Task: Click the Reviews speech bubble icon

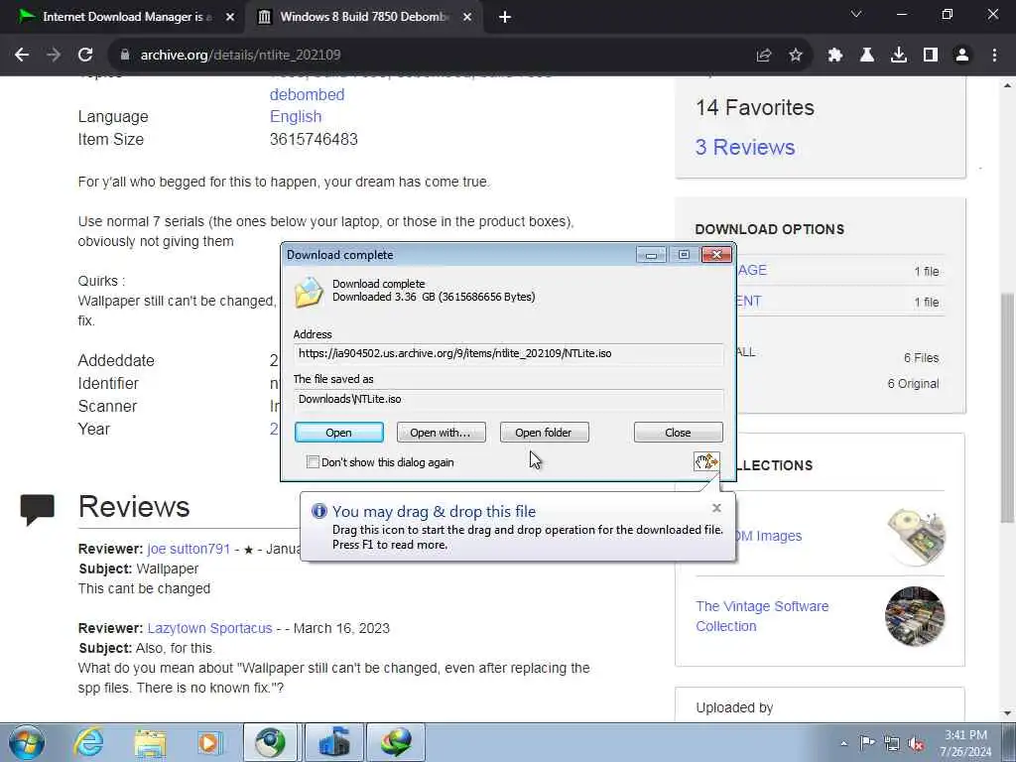Action: pos(38,509)
